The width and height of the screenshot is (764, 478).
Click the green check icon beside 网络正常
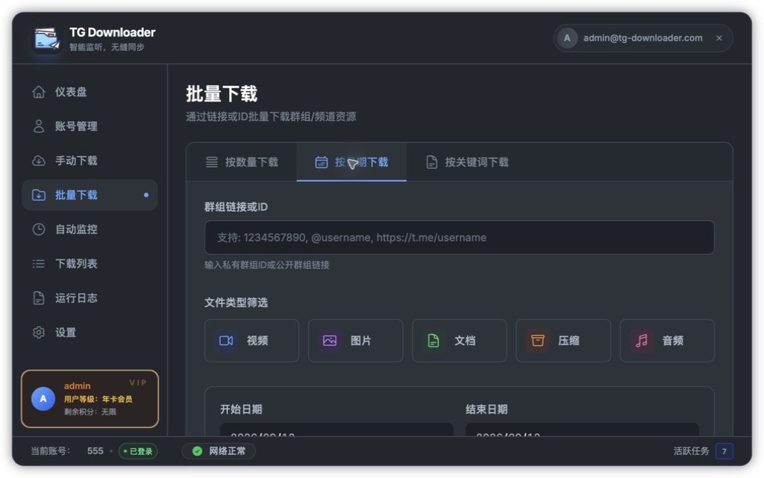pos(197,451)
